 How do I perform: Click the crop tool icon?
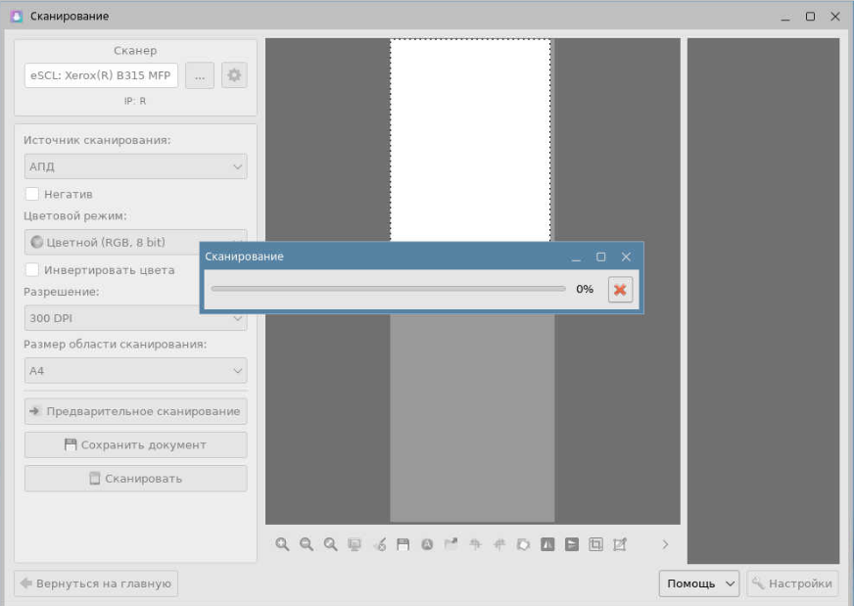(595, 544)
